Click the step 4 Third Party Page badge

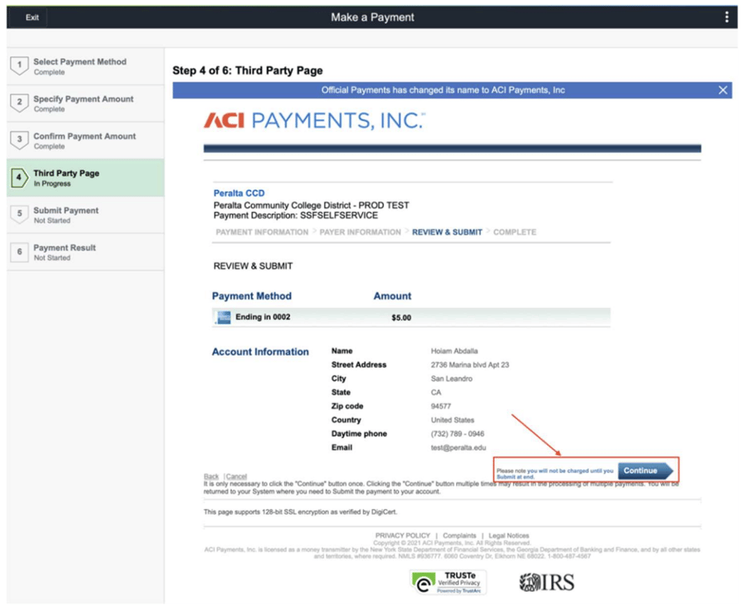pos(19,177)
